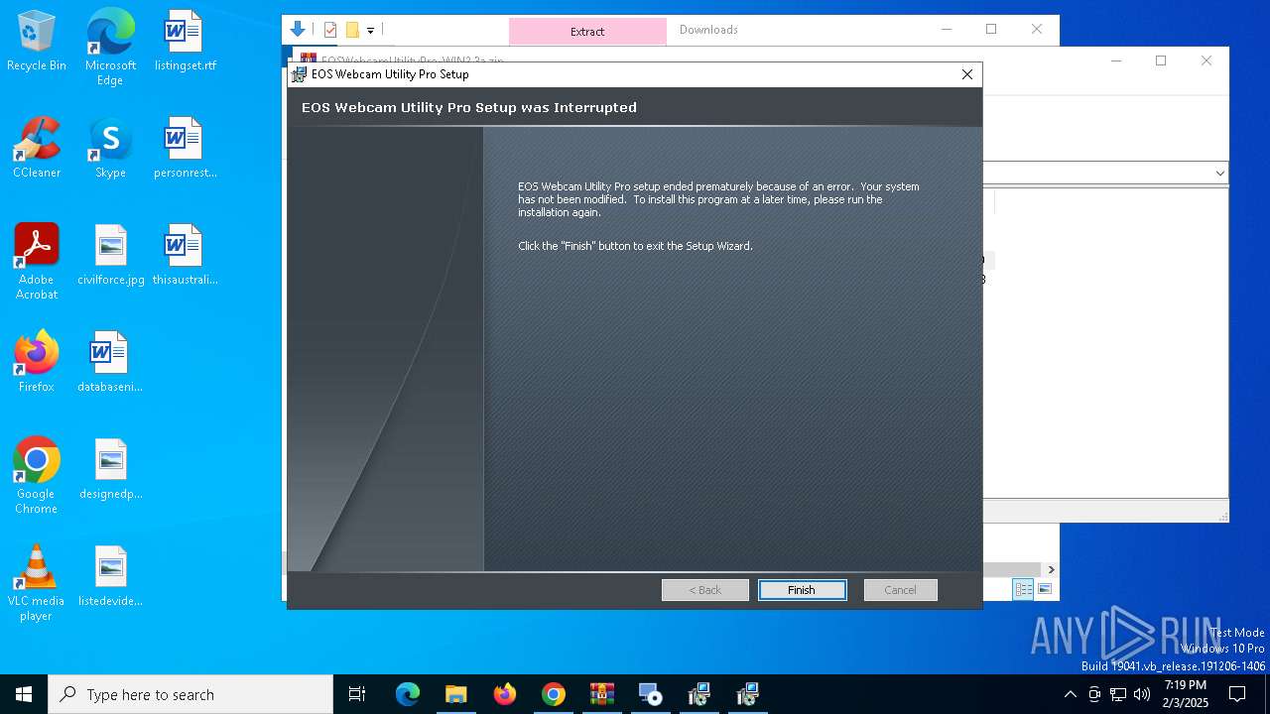This screenshot has width=1270, height=714.
Task: Open Adobe Acrobat desktop shortcut
Action: [x=37, y=262]
